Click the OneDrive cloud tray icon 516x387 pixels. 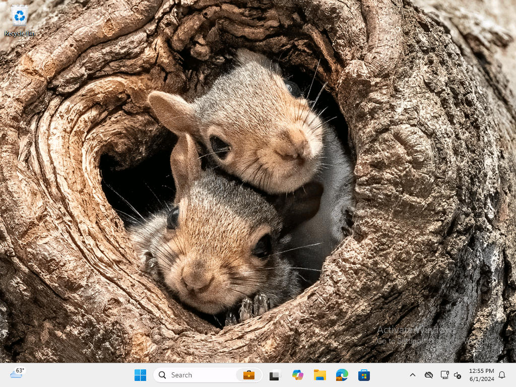(x=429, y=375)
